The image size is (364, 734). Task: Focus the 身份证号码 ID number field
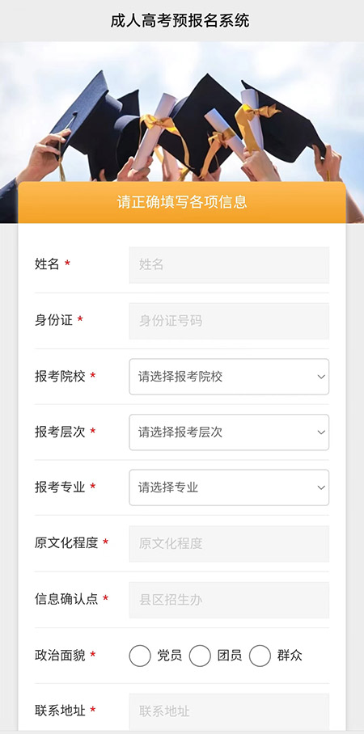pyautogui.click(x=229, y=321)
